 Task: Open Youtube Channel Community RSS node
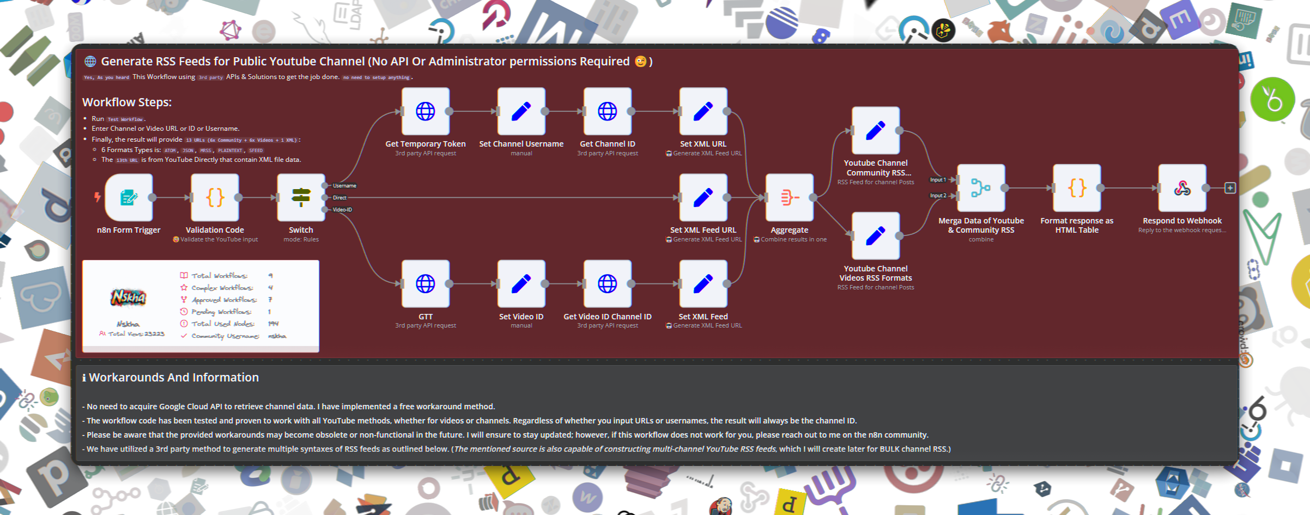(875, 130)
